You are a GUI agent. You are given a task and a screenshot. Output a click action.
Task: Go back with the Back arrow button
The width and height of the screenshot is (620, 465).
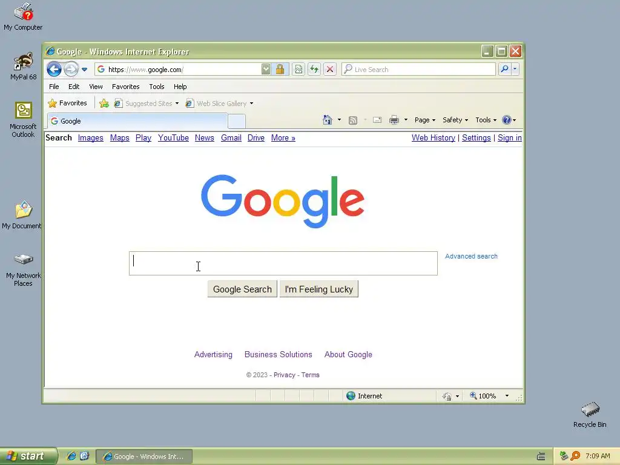pos(54,70)
